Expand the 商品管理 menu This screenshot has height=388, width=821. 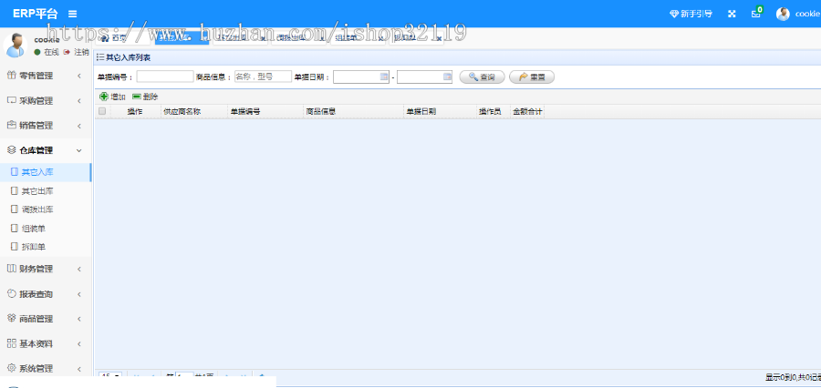[x=46, y=319]
